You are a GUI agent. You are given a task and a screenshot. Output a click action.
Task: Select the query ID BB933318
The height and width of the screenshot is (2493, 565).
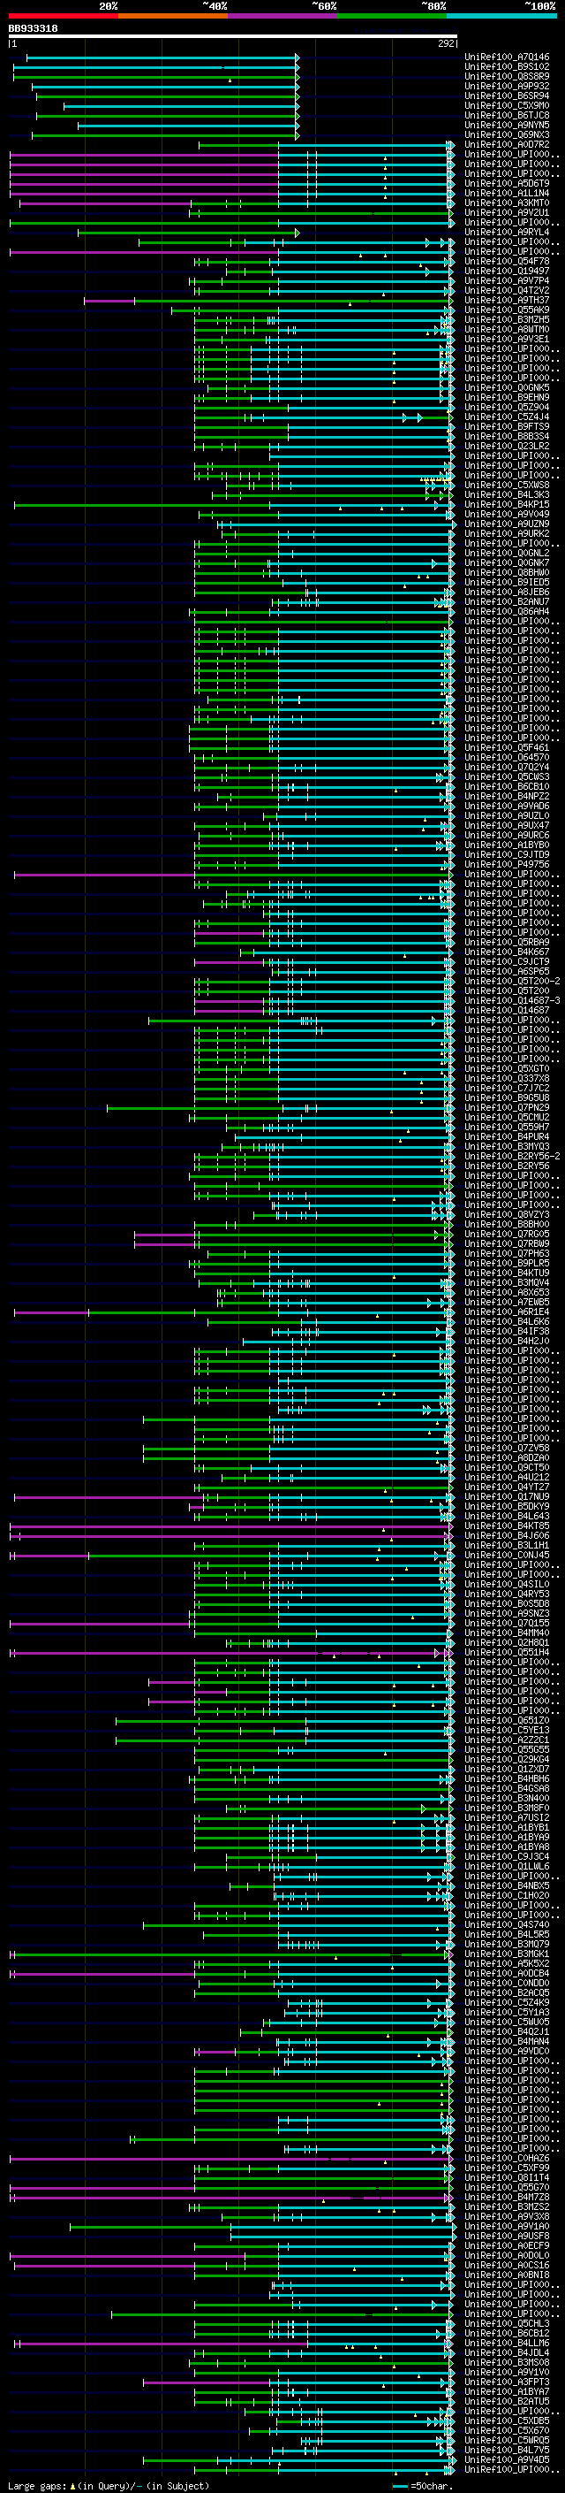tap(33, 28)
